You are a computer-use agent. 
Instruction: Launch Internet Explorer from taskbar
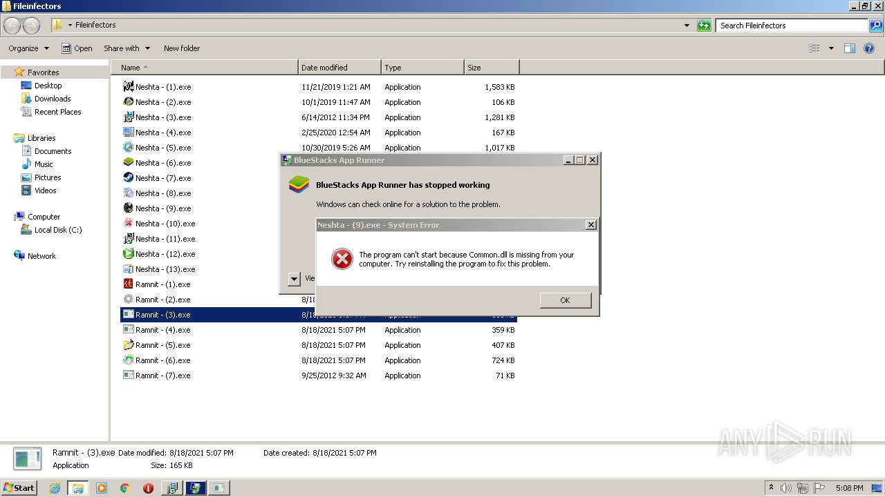pyautogui.click(x=55, y=488)
